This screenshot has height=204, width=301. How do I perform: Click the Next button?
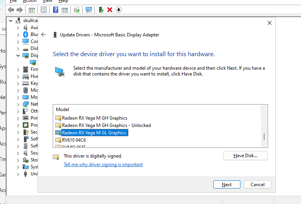click(227, 185)
